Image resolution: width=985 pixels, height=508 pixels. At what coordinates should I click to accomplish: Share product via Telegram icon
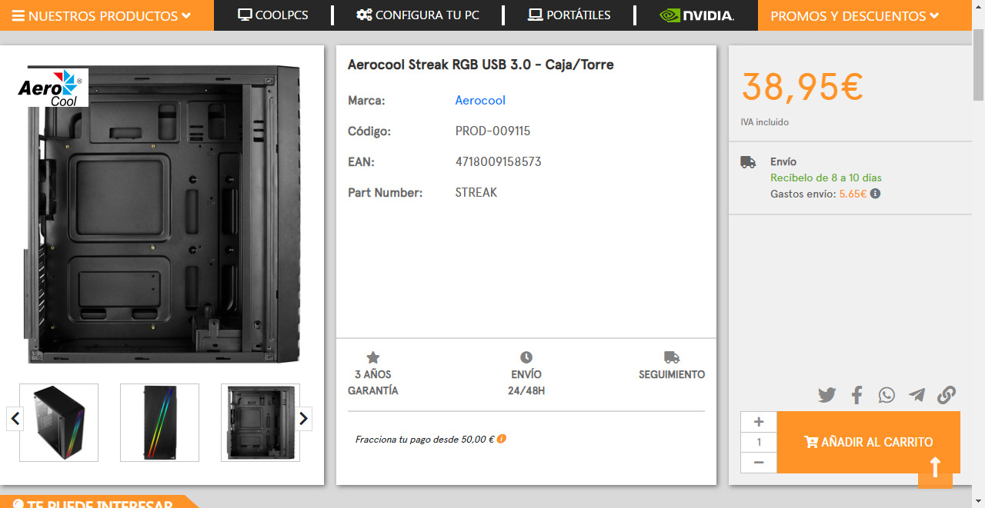pos(917,395)
